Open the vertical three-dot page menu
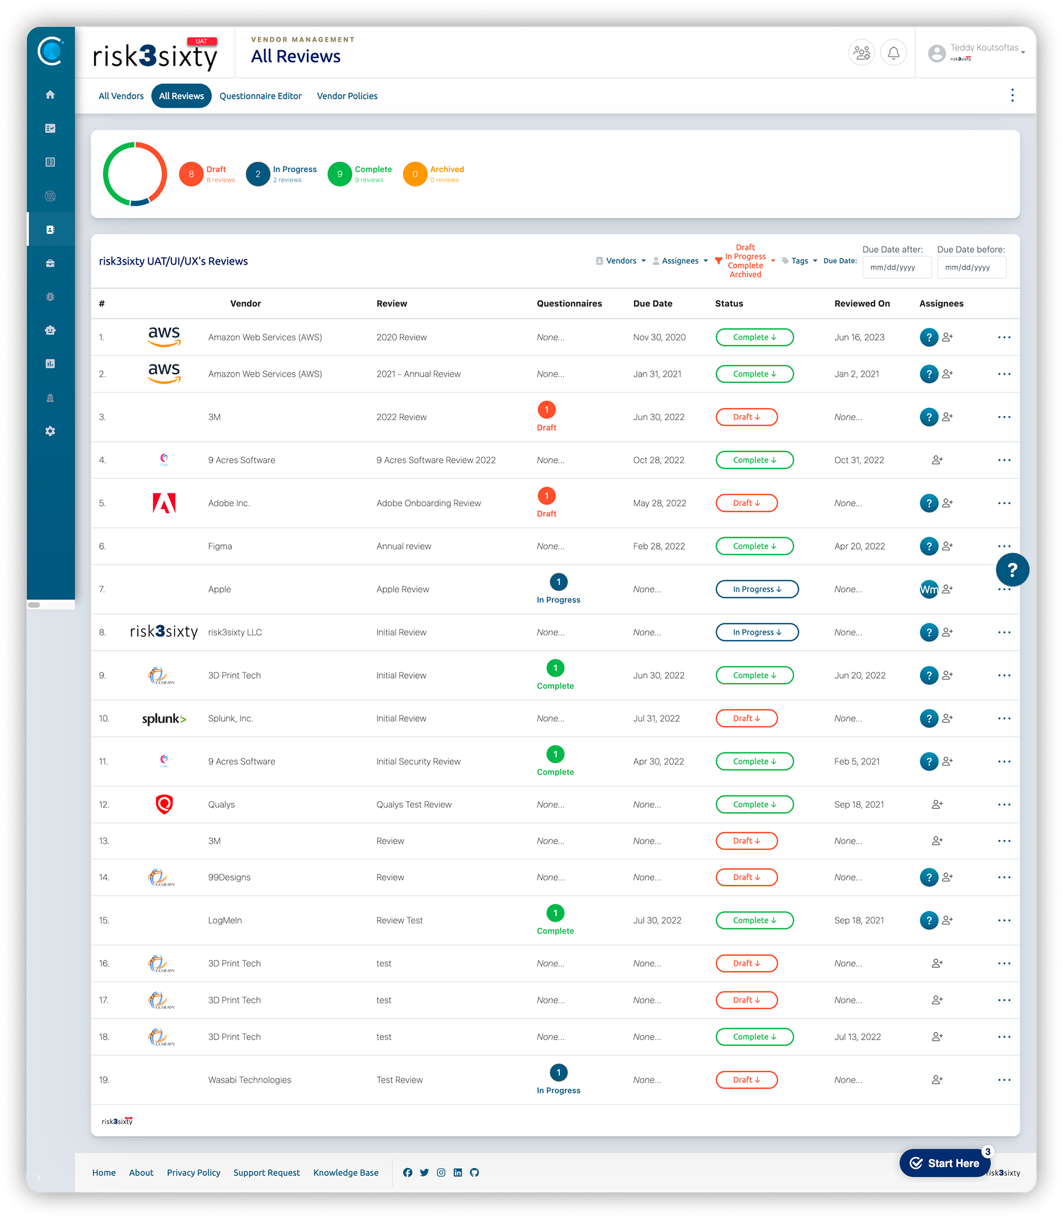Viewport: 1063px width, 1219px height. point(1013,96)
